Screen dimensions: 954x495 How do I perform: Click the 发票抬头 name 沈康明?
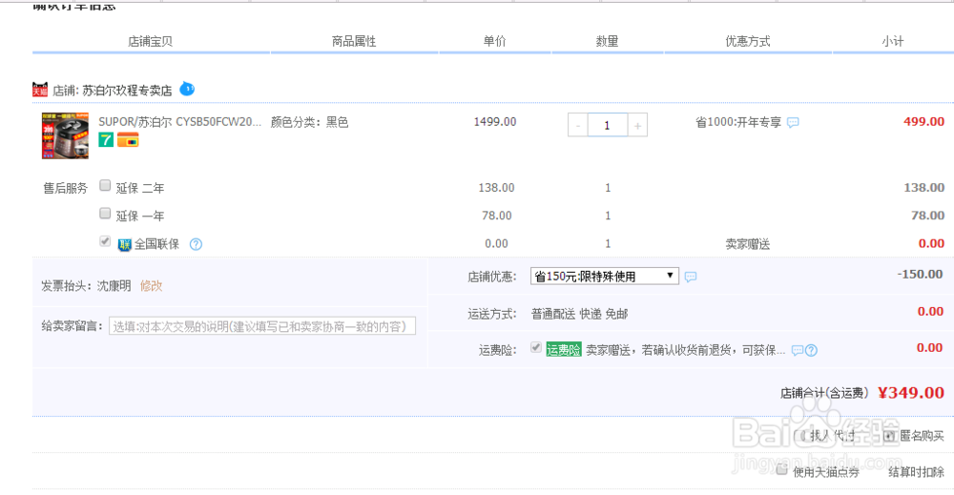114,286
